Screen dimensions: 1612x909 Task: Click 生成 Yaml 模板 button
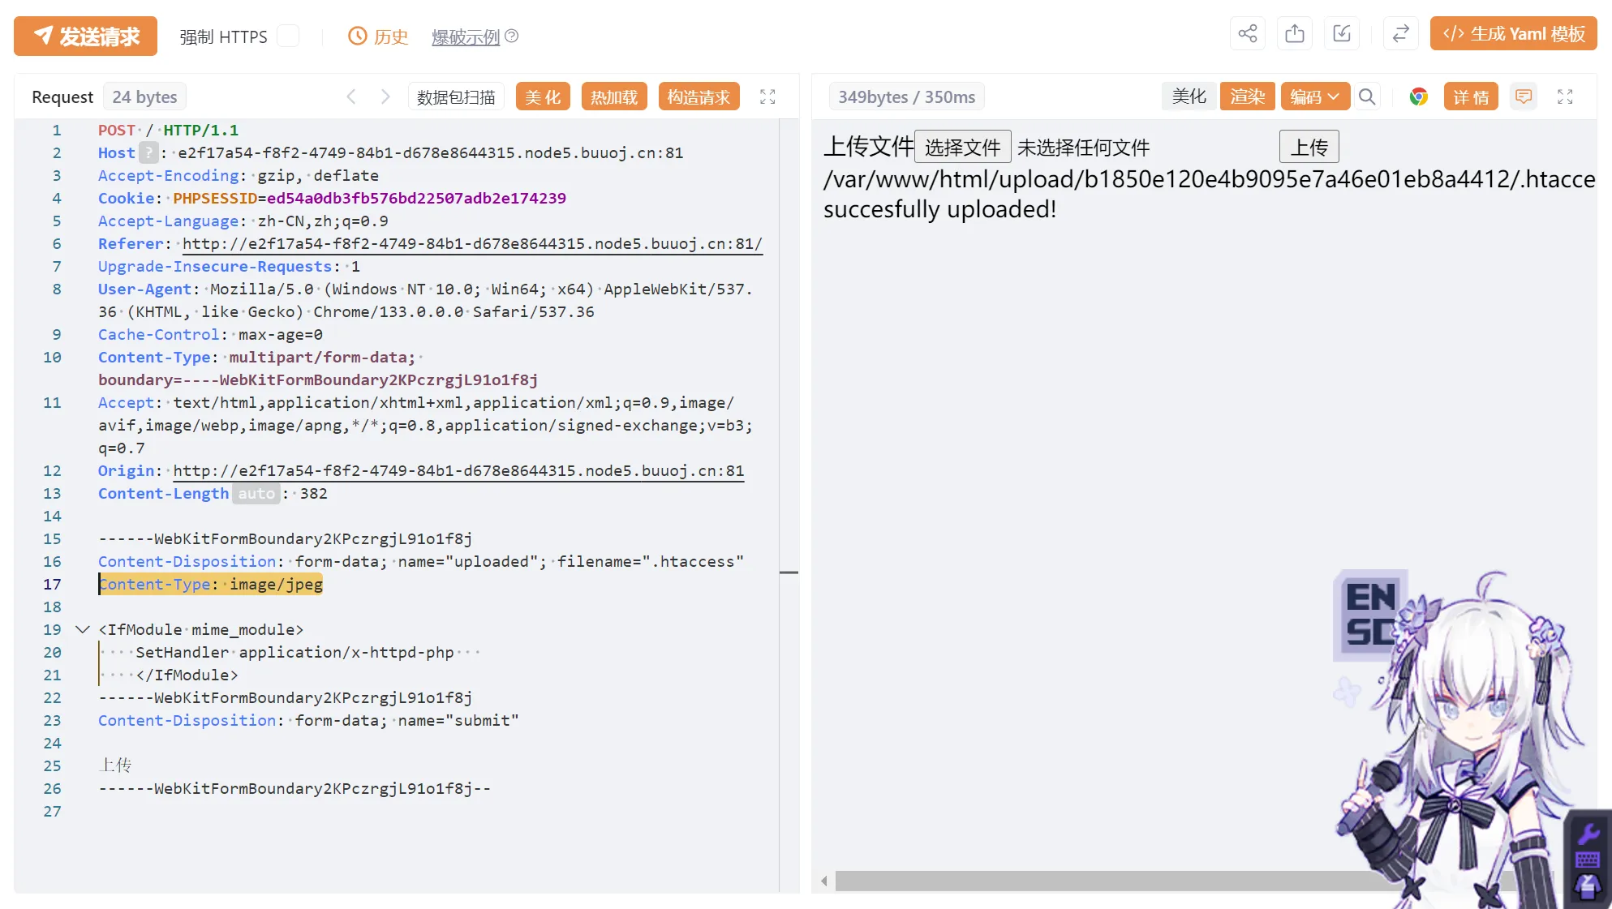(x=1513, y=34)
